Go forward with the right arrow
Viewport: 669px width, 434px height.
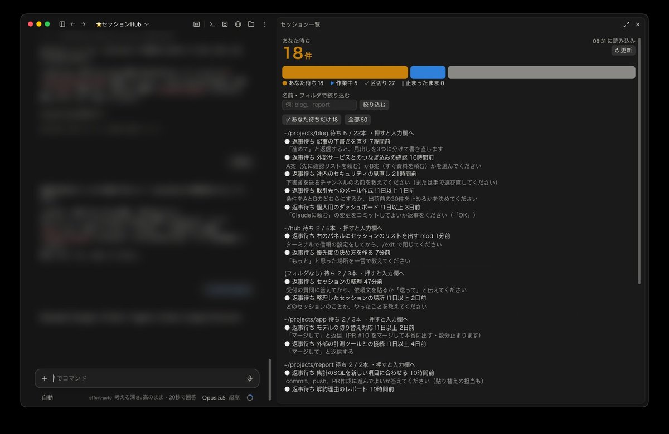pos(83,24)
